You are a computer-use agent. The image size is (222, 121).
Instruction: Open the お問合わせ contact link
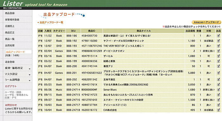pos(11,105)
